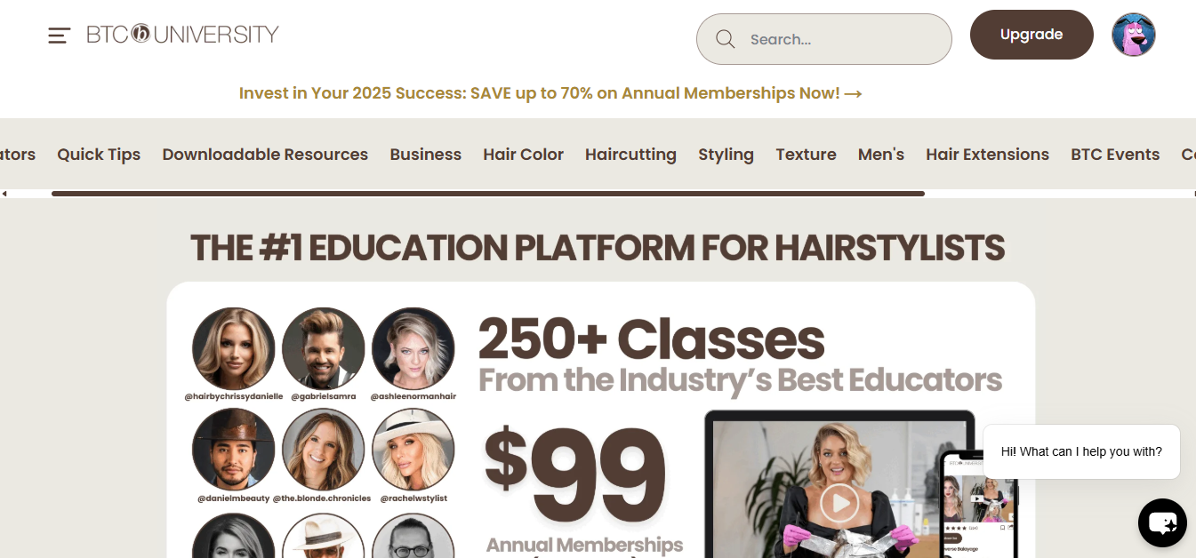Select the @hairbychrissydanielle educator photo
Image resolution: width=1196 pixels, height=558 pixels.
(234, 348)
